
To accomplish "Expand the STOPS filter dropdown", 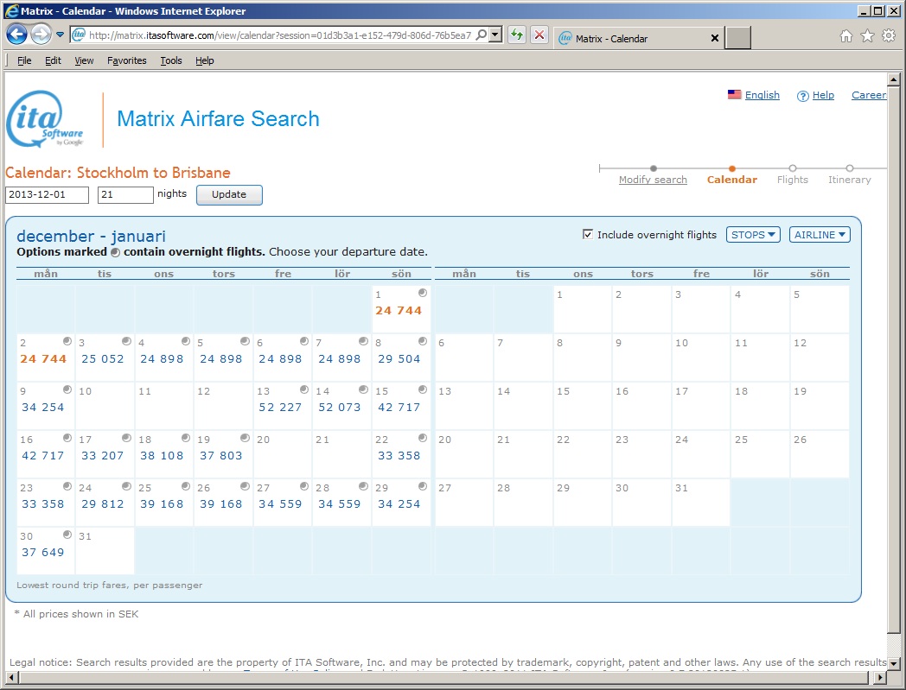I will pos(753,235).
